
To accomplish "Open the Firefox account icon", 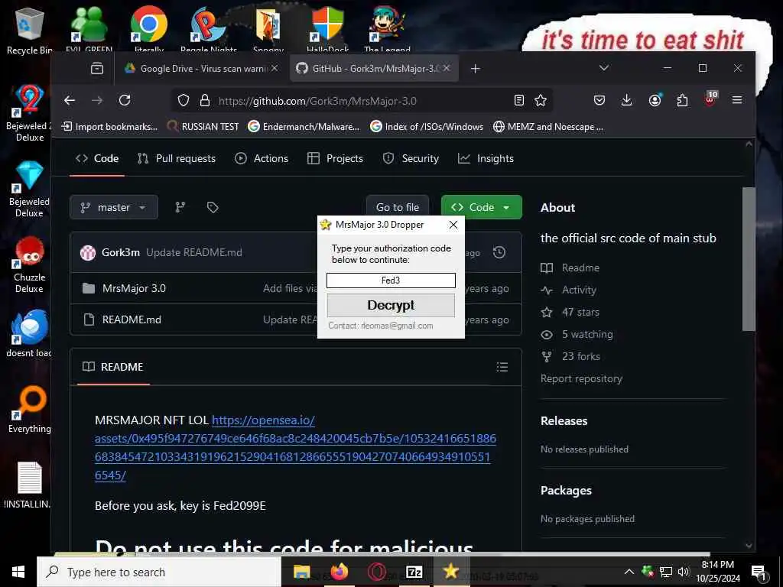I will 655,100.
